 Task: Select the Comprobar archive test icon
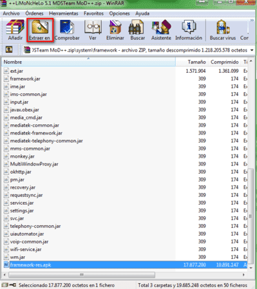click(67, 30)
